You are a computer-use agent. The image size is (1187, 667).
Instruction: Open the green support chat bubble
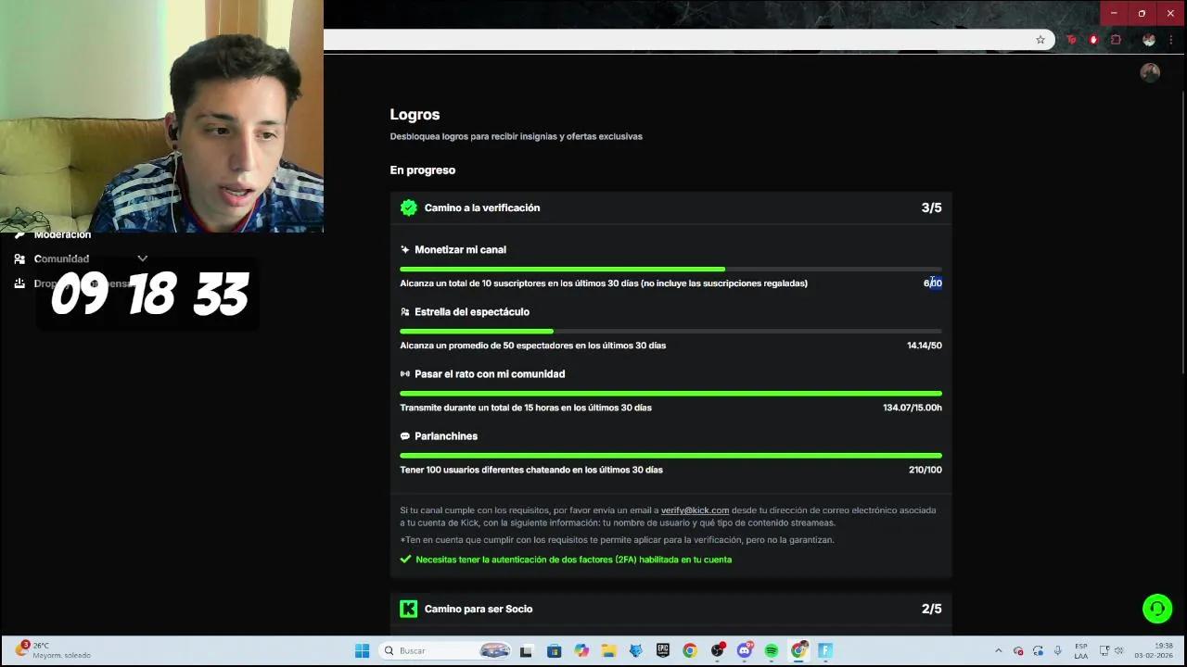click(1157, 609)
